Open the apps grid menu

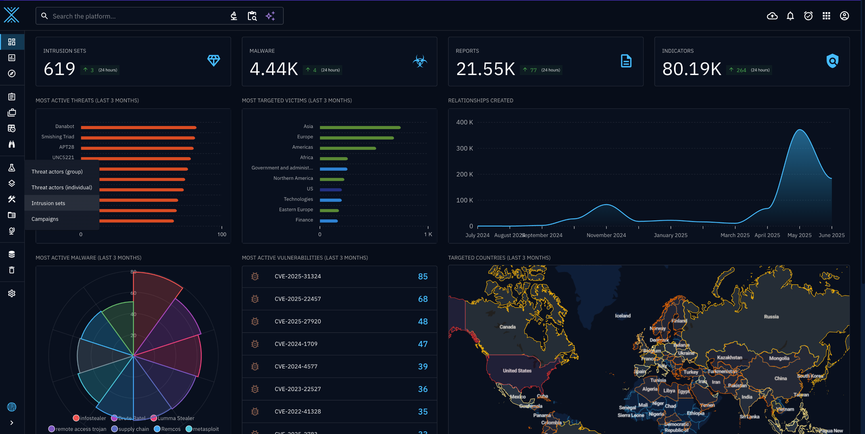[826, 16]
